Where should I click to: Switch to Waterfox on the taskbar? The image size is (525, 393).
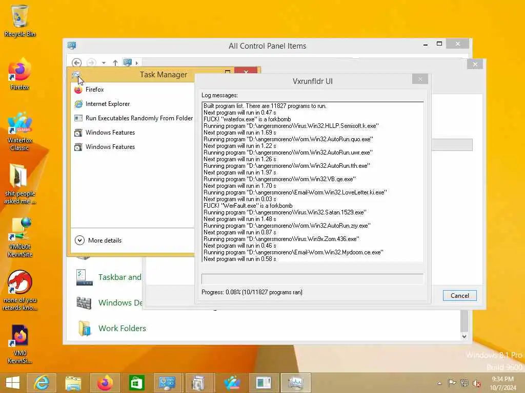click(x=232, y=383)
